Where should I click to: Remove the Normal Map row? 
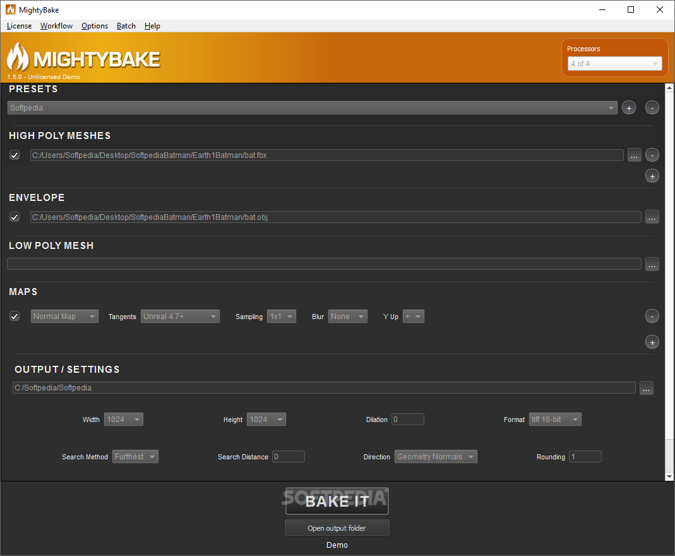pos(652,317)
